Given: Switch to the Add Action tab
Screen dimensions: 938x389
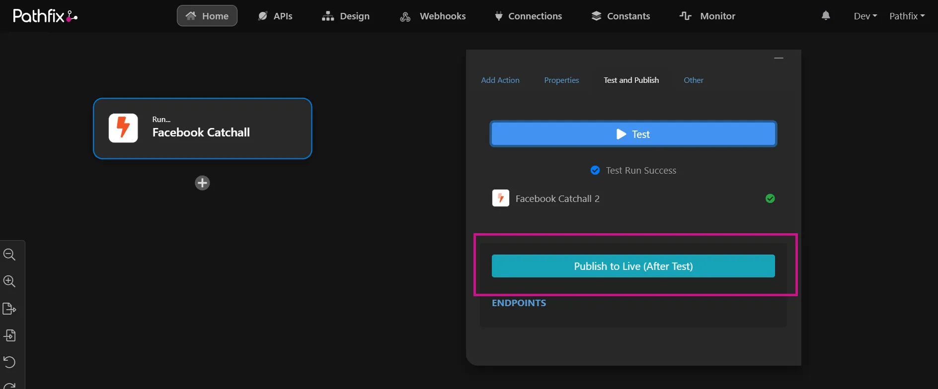Looking at the screenshot, I should click(500, 80).
